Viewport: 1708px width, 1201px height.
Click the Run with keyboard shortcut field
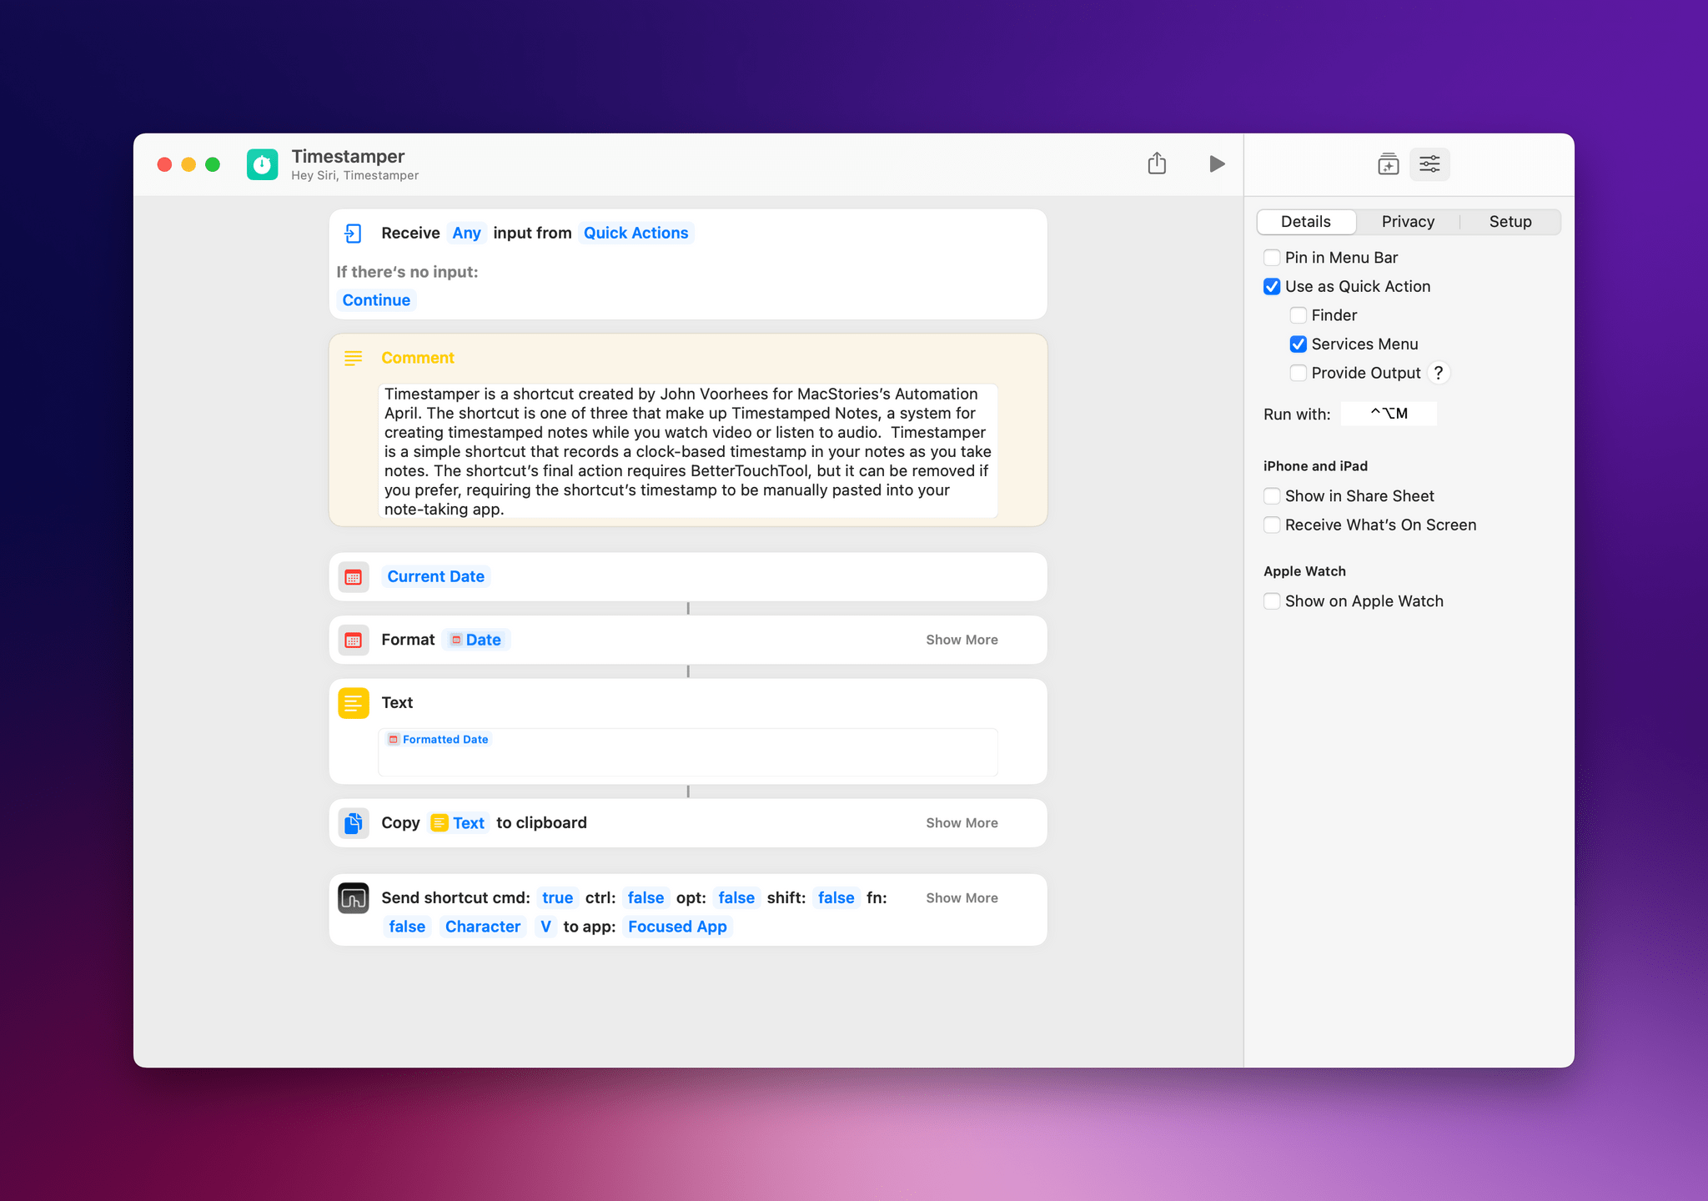coord(1389,414)
